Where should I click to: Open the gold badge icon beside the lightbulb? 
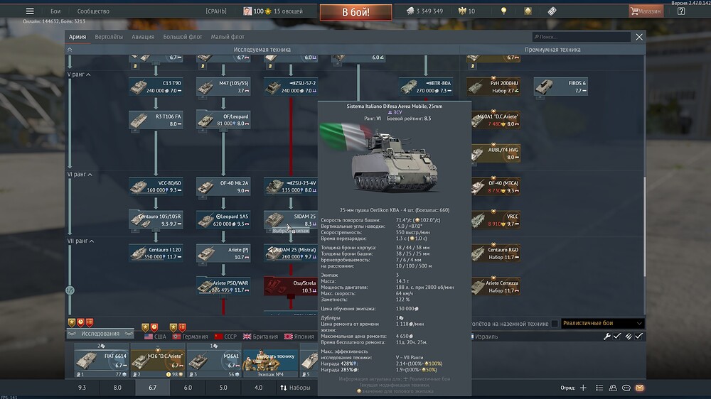coord(528,11)
